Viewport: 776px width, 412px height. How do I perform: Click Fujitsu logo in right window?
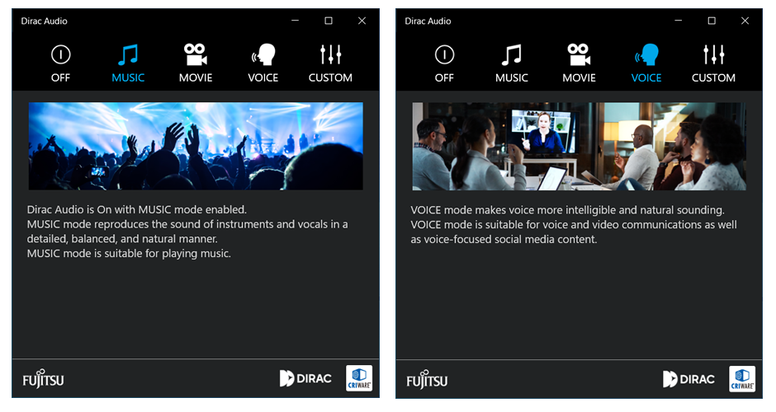click(x=427, y=379)
